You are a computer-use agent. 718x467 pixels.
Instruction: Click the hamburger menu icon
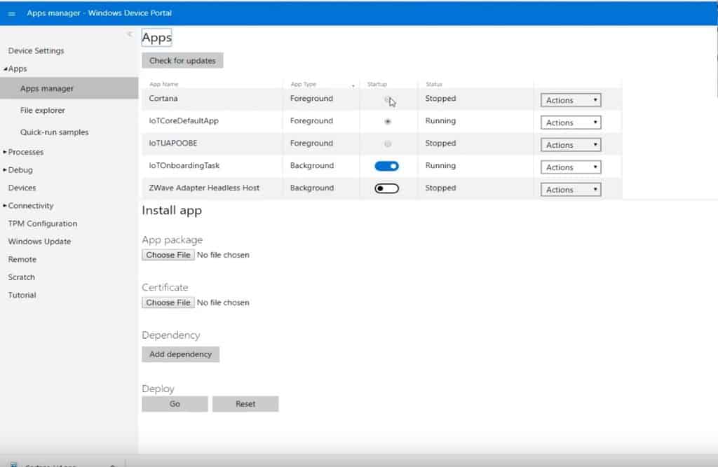point(12,13)
